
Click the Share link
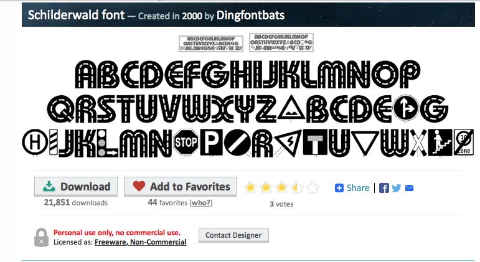[358, 188]
